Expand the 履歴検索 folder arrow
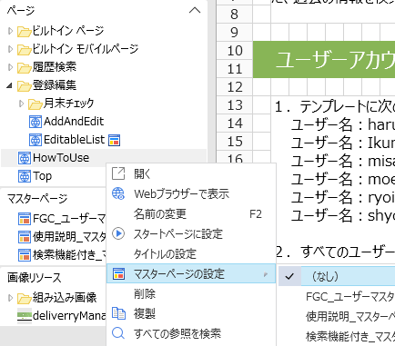This screenshot has height=346, width=395. click(10, 67)
